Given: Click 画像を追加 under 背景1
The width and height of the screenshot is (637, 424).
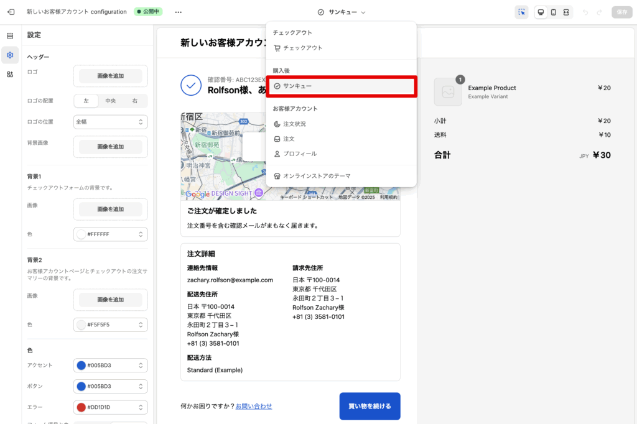Looking at the screenshot, I should point(111,209).
